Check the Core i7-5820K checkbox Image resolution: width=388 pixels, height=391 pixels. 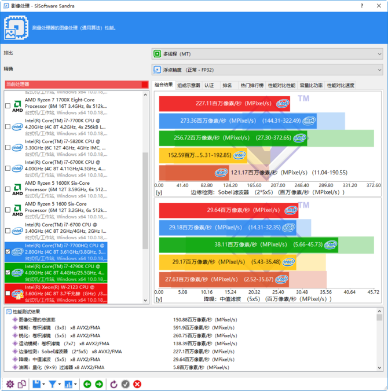(8, 148)
